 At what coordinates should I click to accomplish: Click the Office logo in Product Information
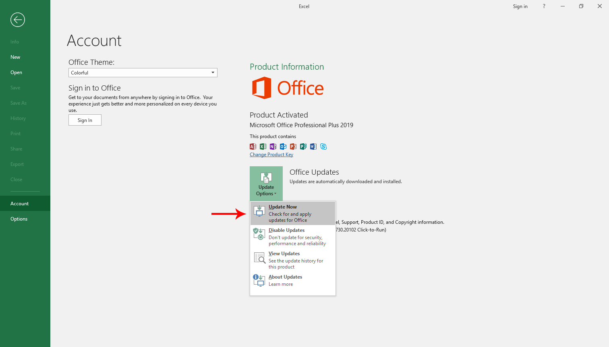(288, 88)
